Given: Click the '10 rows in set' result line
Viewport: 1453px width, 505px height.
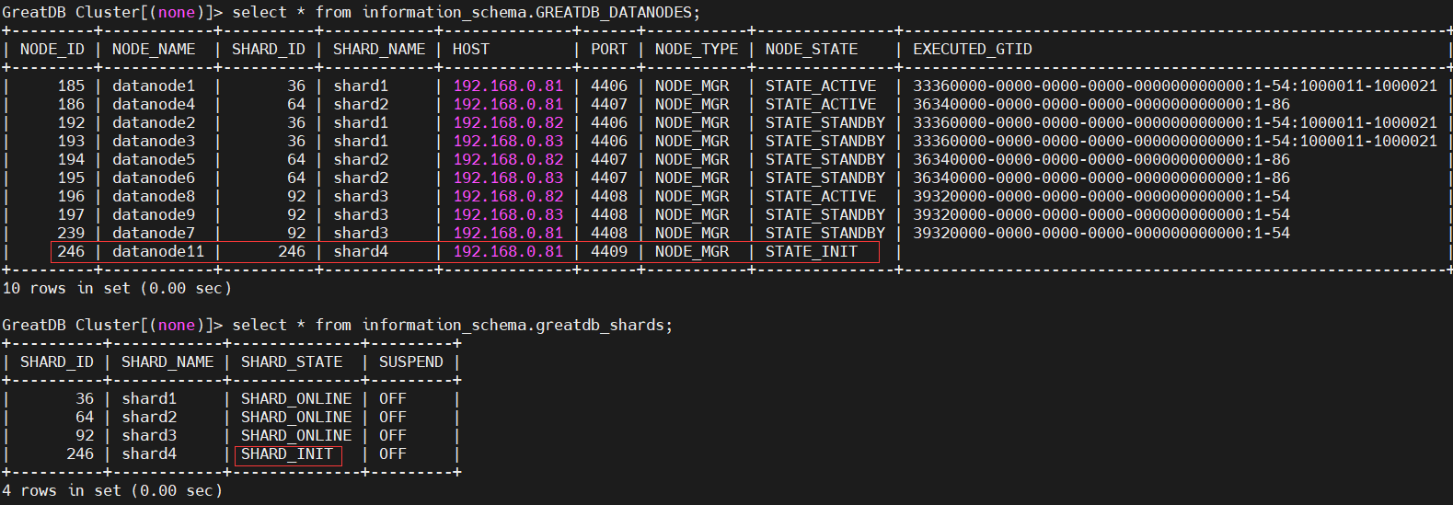Looking at the screenshot, I should 117,289.
